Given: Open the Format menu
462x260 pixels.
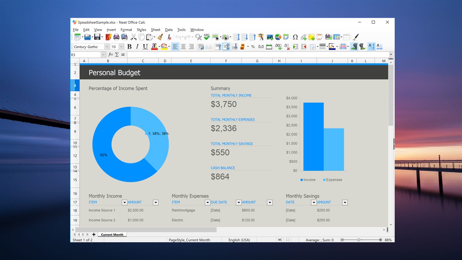Looking at the screenshot, I should pyautogui.click(x=126, y=30).
